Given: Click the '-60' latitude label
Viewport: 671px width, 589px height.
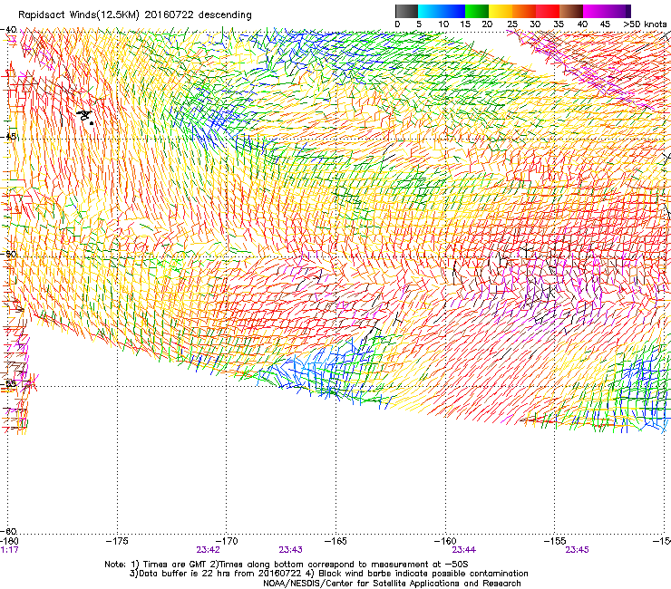Looking at the screenshot, I should [x=9, y=531].
